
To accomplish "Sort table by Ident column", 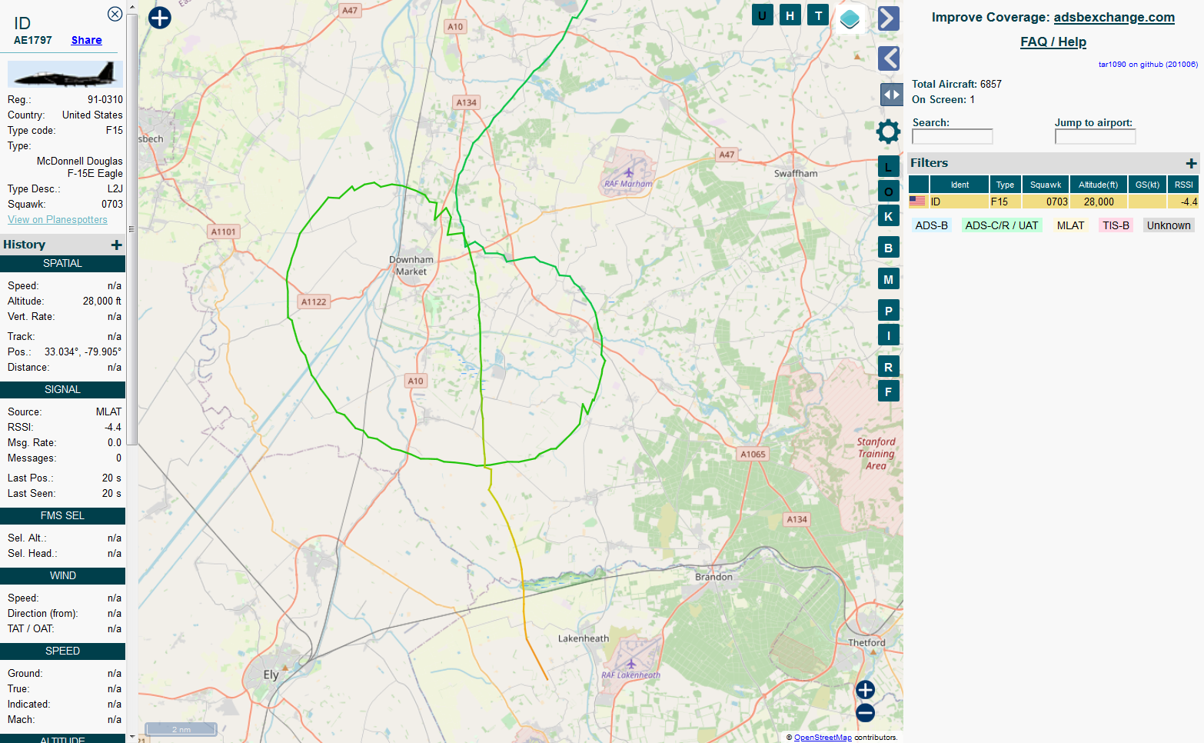I will coord(960,185).
